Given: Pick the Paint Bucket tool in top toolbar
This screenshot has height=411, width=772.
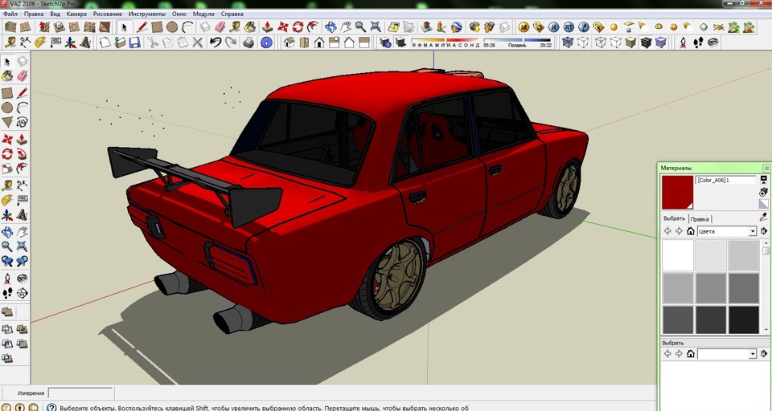Looking at the screenshot, I should [x=250, y=26].
